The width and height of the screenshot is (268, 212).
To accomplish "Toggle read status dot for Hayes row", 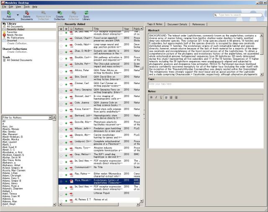I will click(66, 149).
